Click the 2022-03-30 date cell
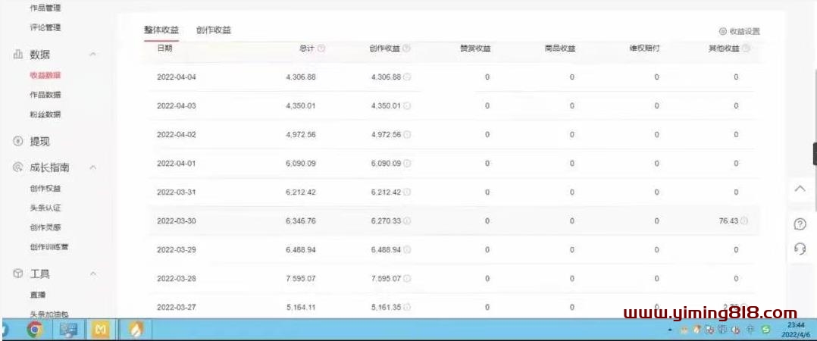The image size is (817, 341). [177, 221]
